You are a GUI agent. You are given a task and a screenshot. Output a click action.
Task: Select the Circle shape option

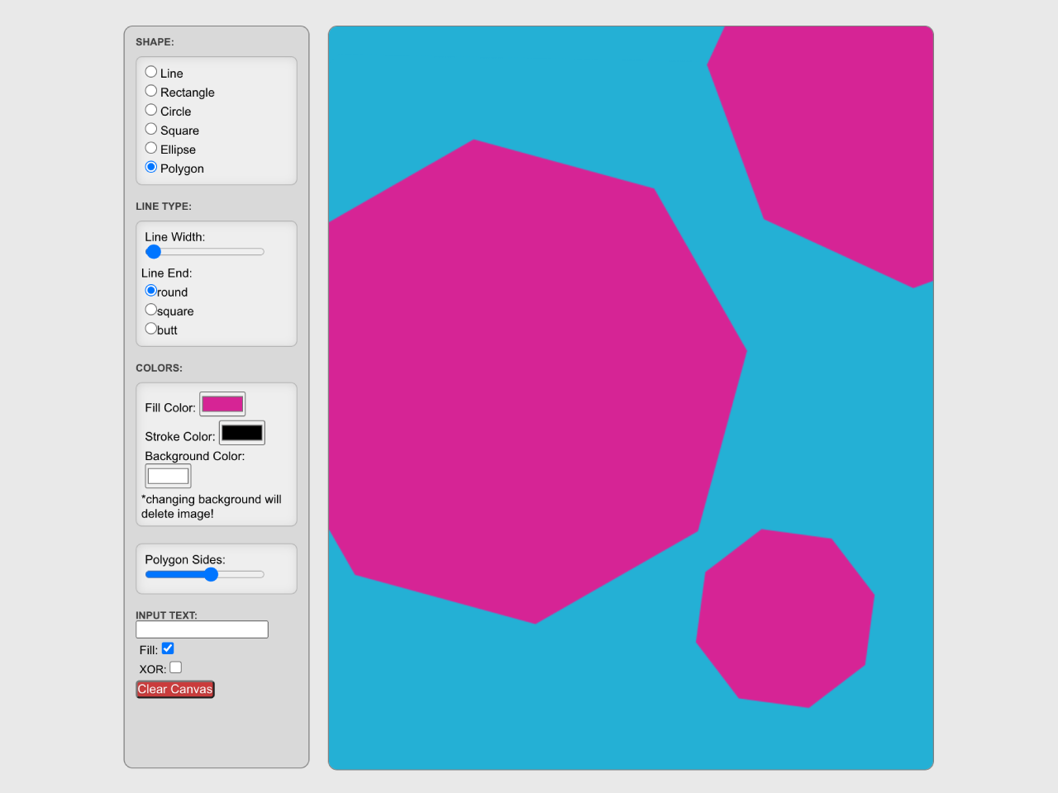pyautogui.click(x=150, y=109)
